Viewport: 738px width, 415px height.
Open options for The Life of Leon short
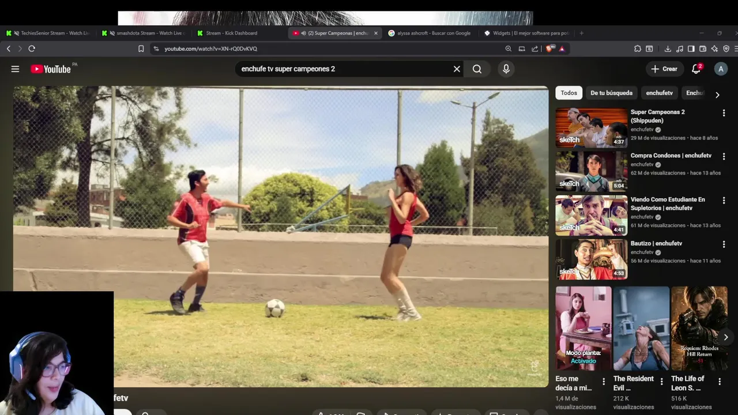tap(720, 381)
